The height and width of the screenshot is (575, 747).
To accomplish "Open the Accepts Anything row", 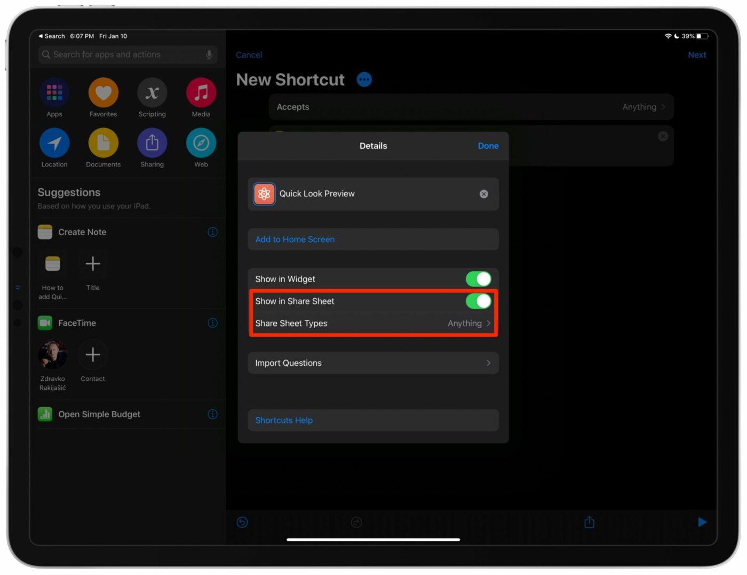I will (x=471, y=107).
